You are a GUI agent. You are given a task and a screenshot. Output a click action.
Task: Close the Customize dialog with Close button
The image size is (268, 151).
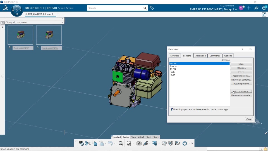pyautogui.click(x=249, y=119)
